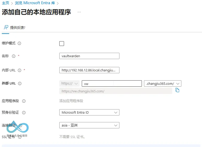Open the 连接器组 asia - 亚洲 dropdown
This screenshot has height=147, width=202.
[89, 125]
